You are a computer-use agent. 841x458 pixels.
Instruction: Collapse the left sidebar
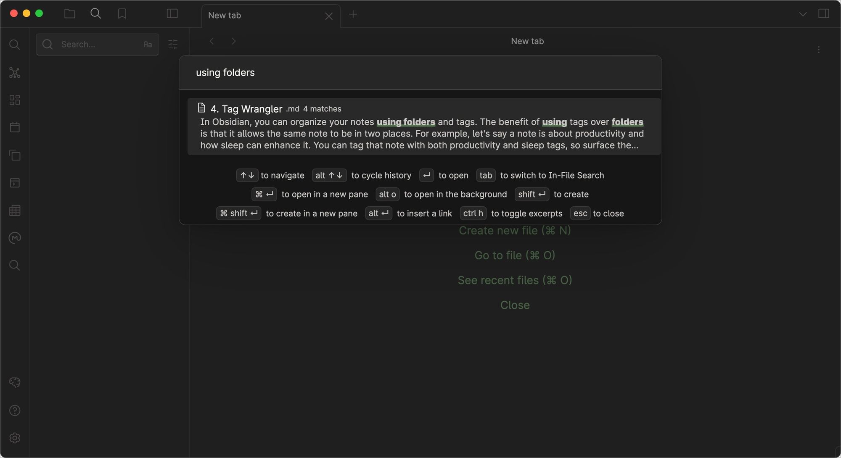(x=172, y=13)
